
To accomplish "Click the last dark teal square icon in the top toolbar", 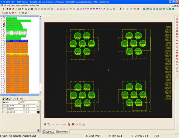I will (173, 9).
